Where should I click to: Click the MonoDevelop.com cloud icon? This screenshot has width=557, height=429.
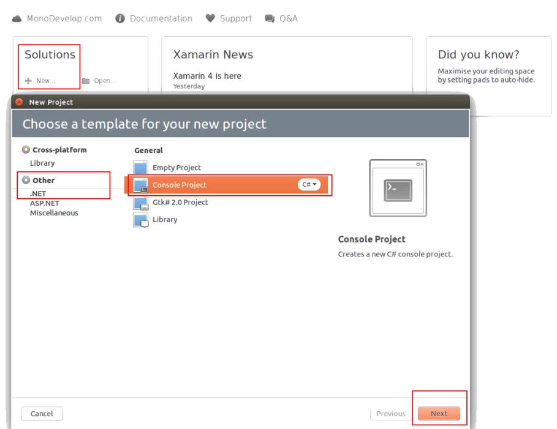click(x=17, y=18)
